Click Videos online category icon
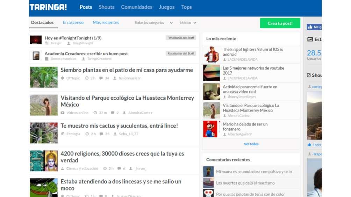Screen dimensions: 351x197 tap(62, 113)
